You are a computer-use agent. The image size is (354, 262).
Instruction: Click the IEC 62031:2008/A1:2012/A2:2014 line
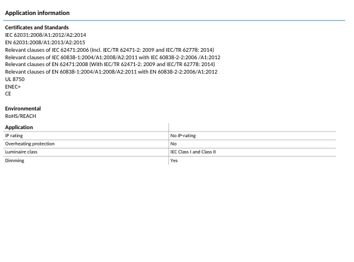click(46, 35)
